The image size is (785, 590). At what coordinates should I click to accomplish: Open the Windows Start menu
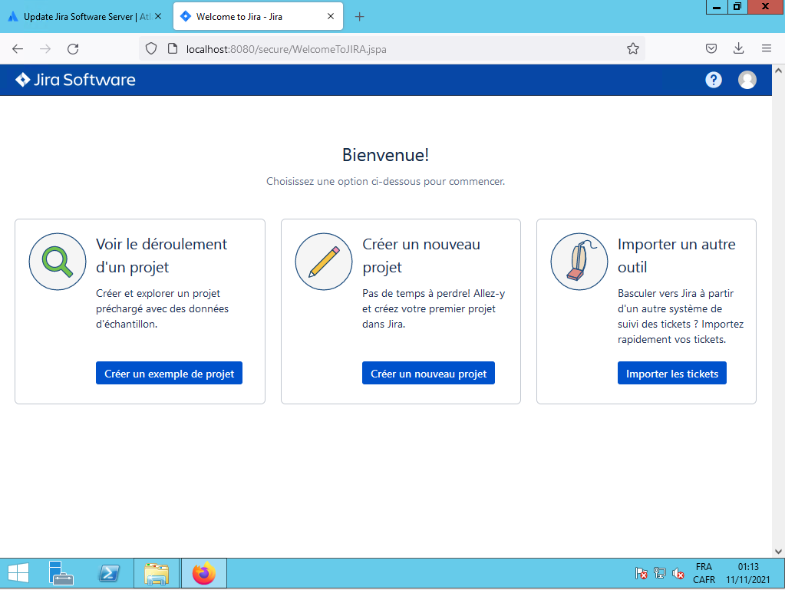(18, 574)
